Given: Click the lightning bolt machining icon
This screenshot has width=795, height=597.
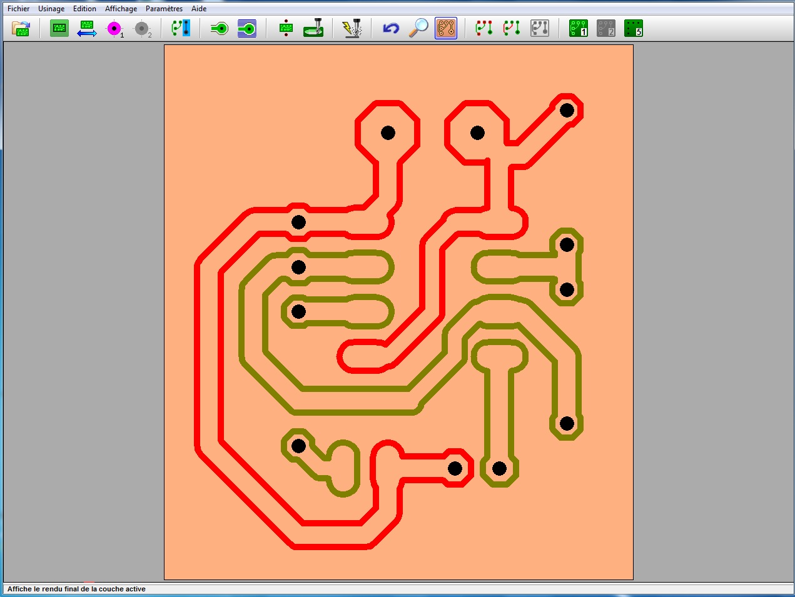Looking at the screenshot, I should click(352, 29).
